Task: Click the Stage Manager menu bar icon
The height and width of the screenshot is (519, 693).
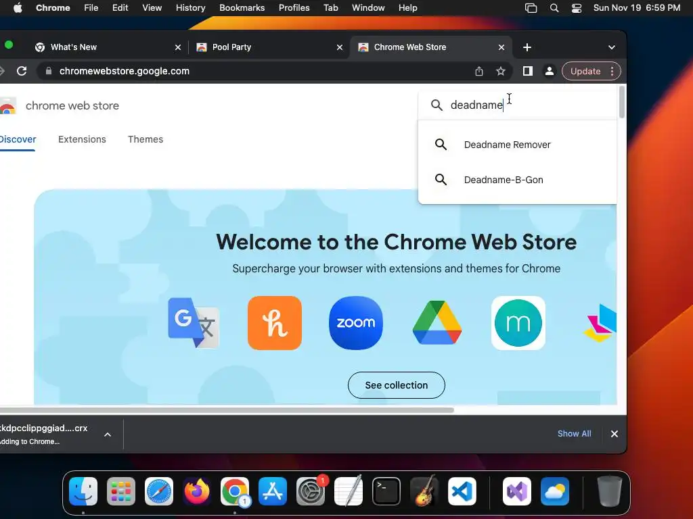Action: point(531,8)
